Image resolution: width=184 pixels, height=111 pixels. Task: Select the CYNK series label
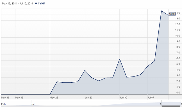[41, 4]
